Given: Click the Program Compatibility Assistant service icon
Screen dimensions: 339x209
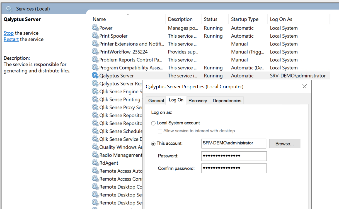Looking at the screenshot, I should (x=95, y=68).
